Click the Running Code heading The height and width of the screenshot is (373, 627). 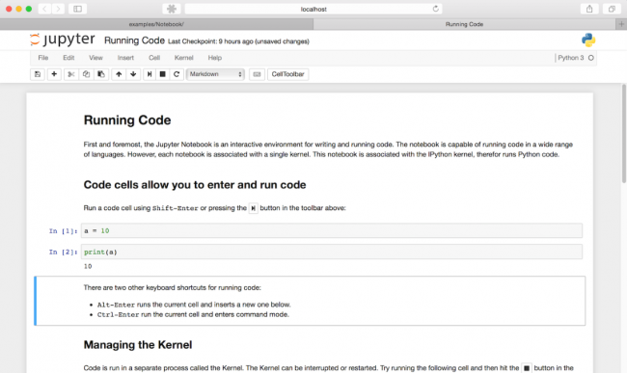[127, 120]
